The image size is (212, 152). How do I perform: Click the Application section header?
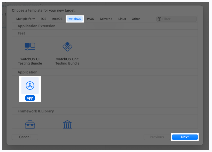27,72
